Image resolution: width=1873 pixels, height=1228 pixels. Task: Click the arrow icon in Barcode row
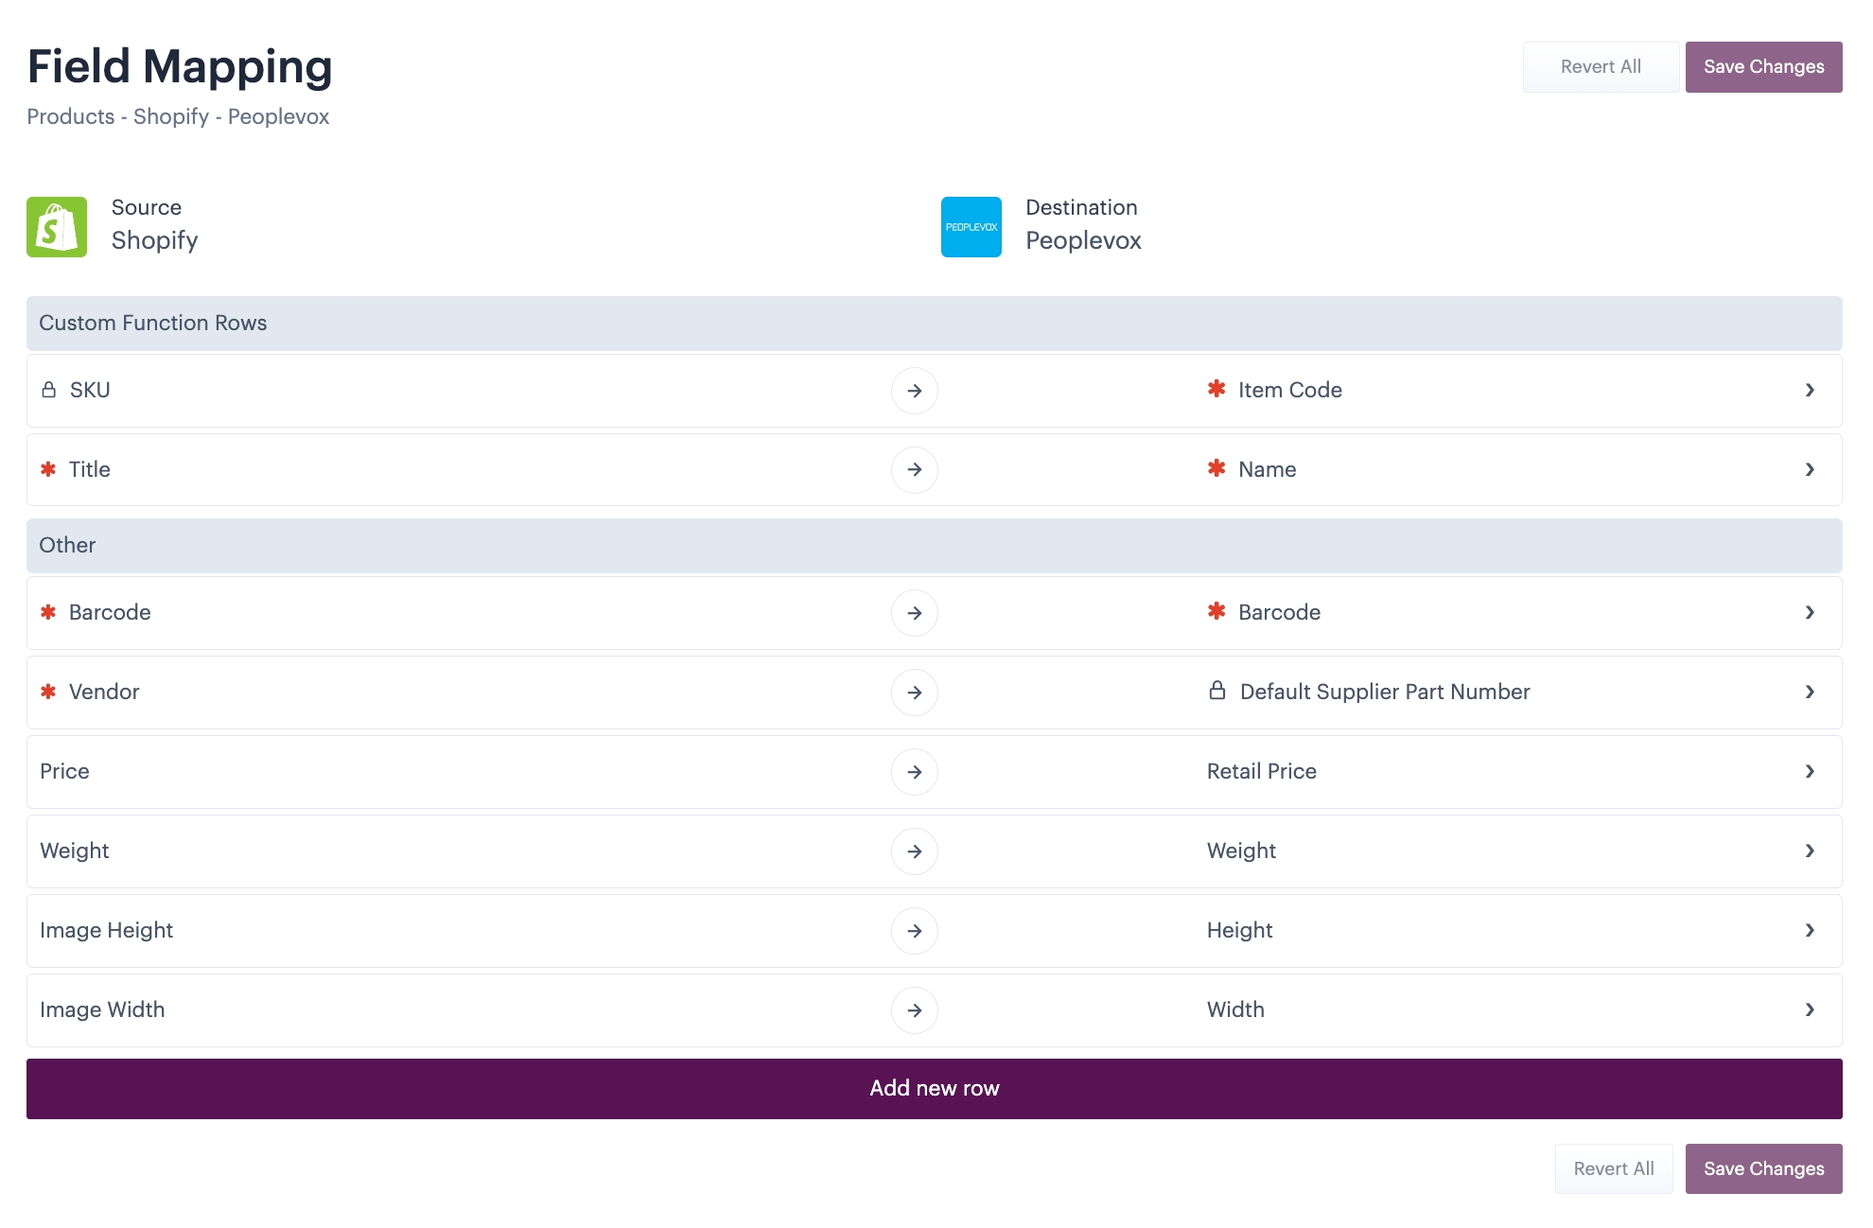coord(914,613)
